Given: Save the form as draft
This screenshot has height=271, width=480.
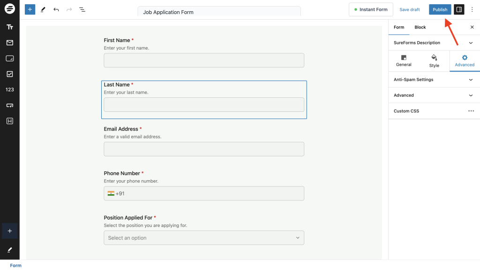Looking at the screenshot, I should [x=409, y=9].
